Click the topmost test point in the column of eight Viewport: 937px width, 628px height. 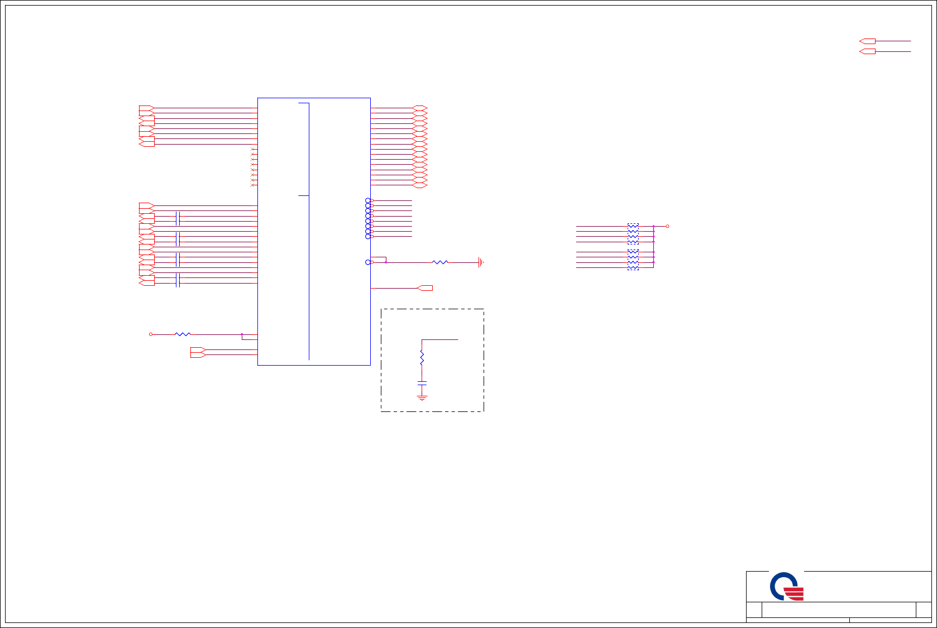click(x=367, y=200)
